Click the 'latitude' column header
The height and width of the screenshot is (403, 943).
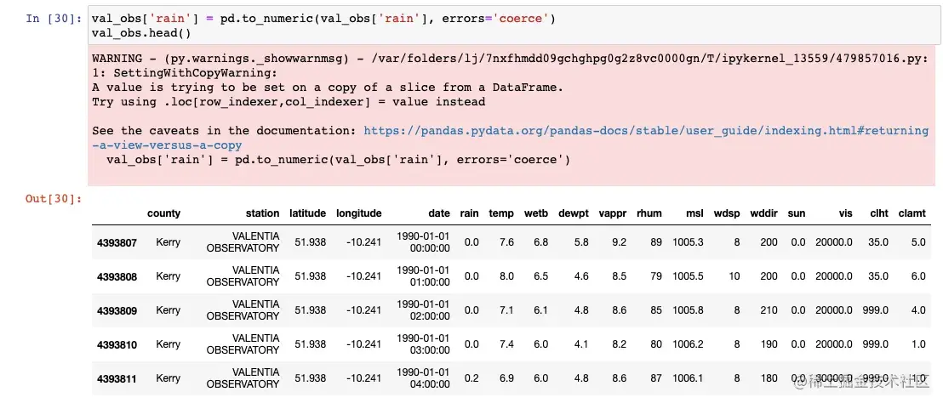point(307,213)
